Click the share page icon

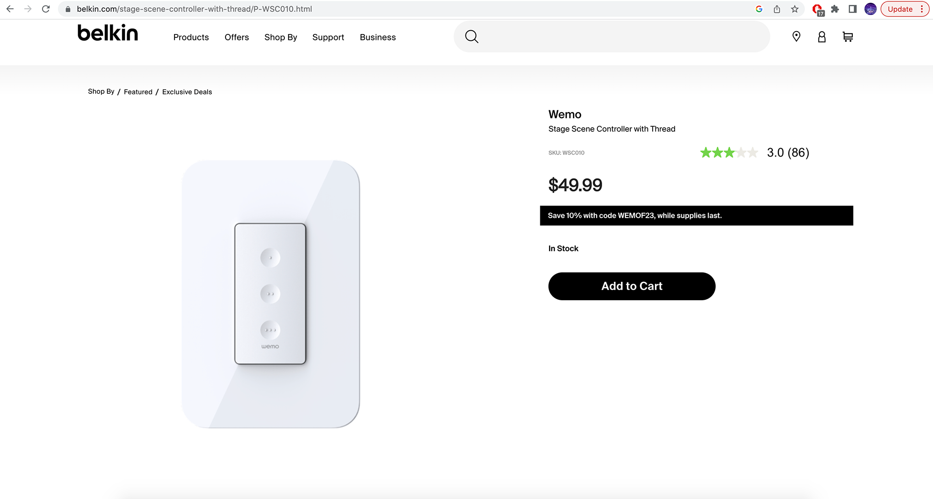click(777, 9)
